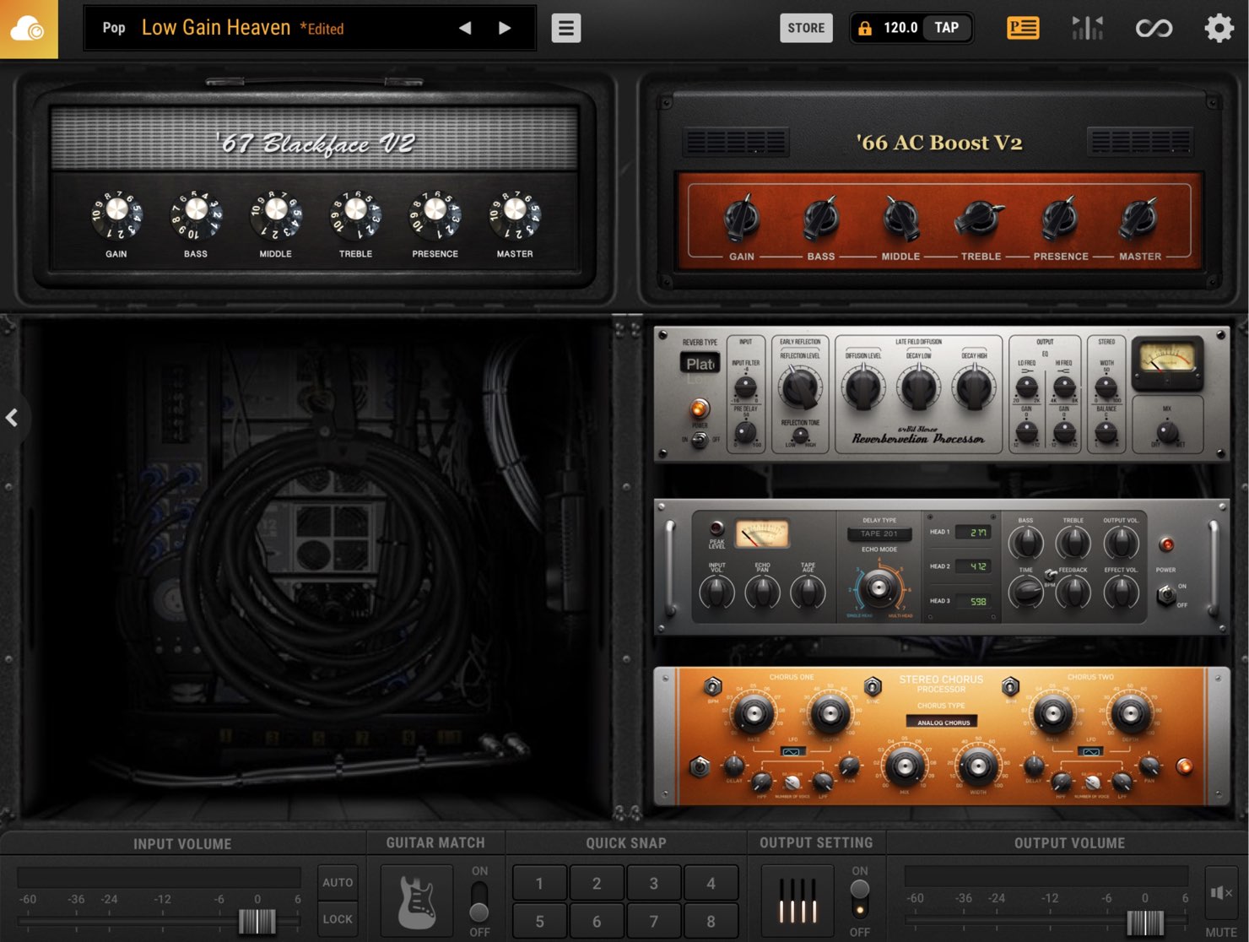
Task: Click the chorus orange power lamp
Action: tap(1185, 767)
